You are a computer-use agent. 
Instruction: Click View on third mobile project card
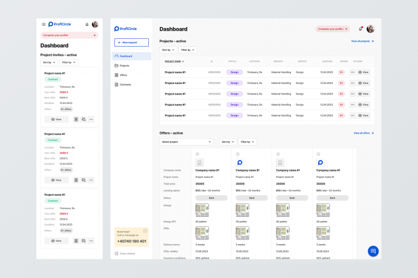tap(56, 241)
